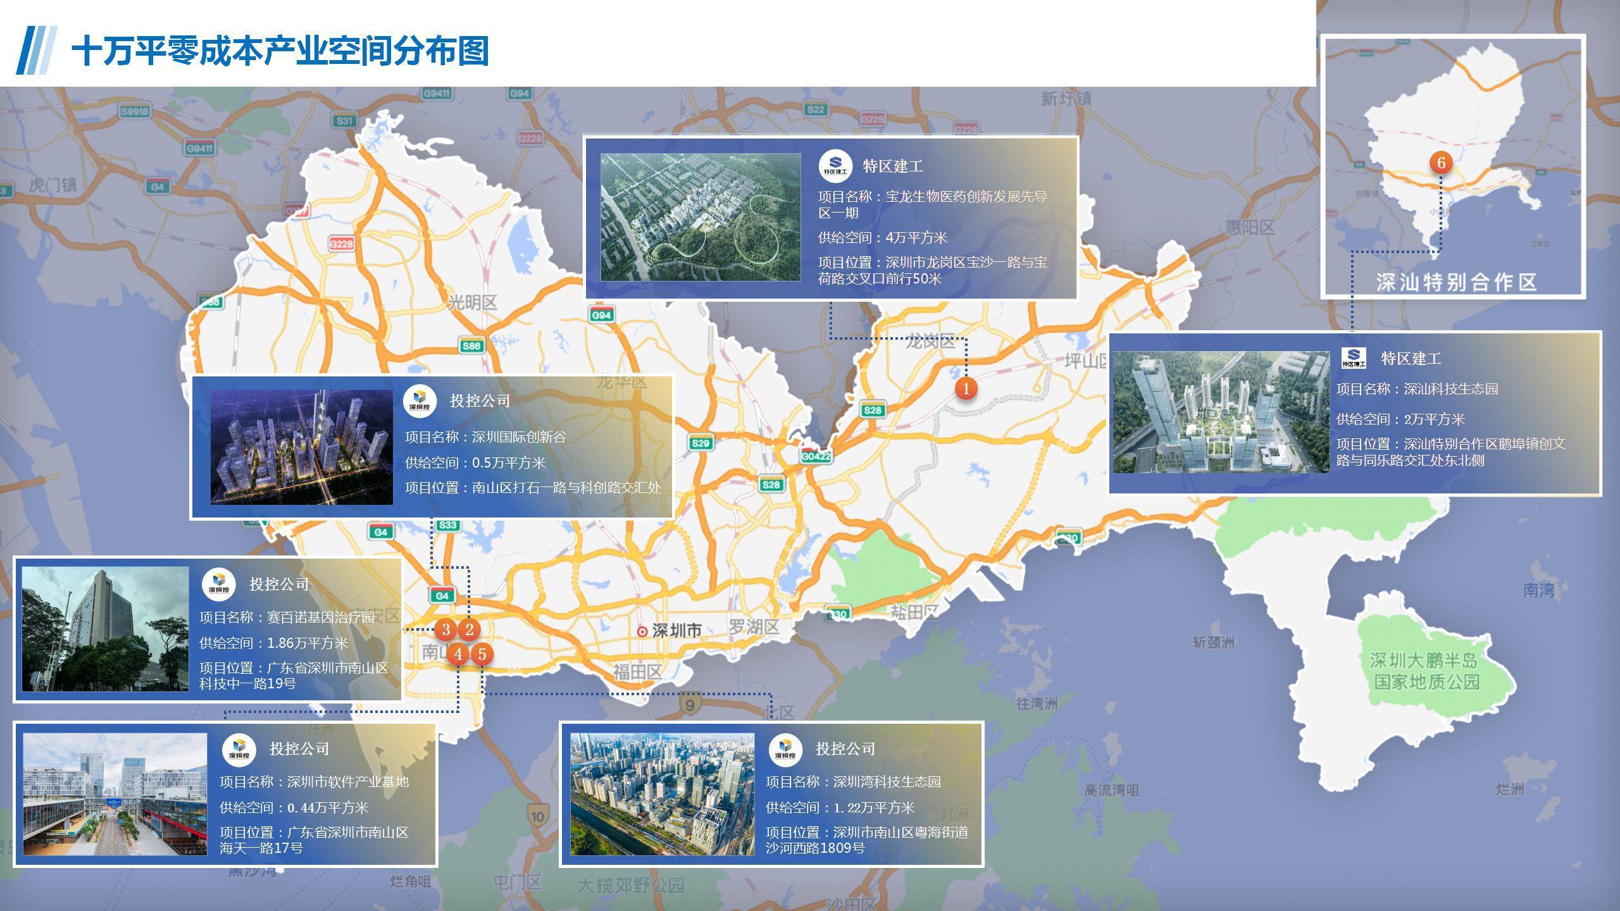This screenshot has height=911, width=1620.
Task: Click 深投控 logo in 软件产业基地 card
Action: (239, 749)
